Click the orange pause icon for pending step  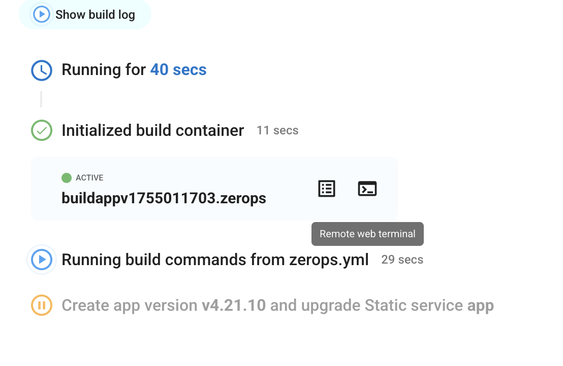tap(42, 306)
